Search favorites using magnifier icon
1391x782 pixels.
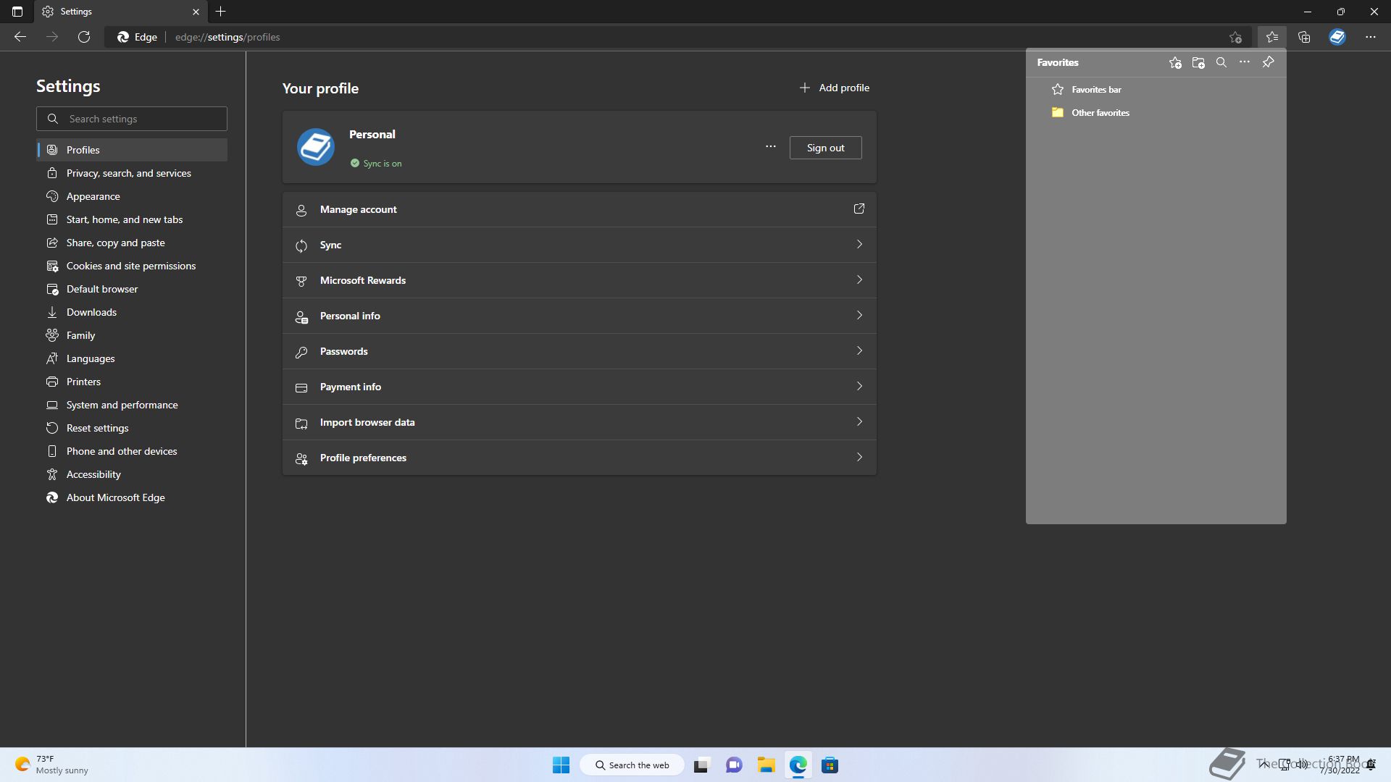click(1221, 63)
